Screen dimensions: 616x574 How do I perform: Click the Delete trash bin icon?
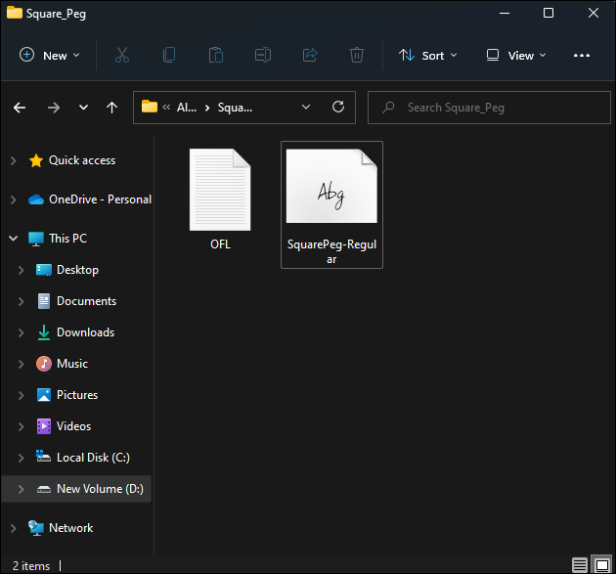[x=357, y=55]
